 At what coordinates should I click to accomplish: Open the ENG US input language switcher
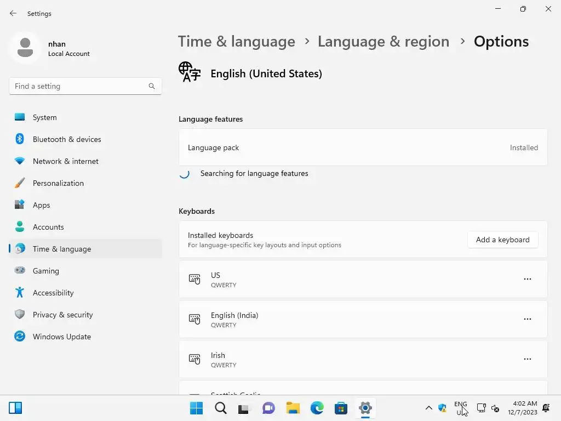coord(460,408)
